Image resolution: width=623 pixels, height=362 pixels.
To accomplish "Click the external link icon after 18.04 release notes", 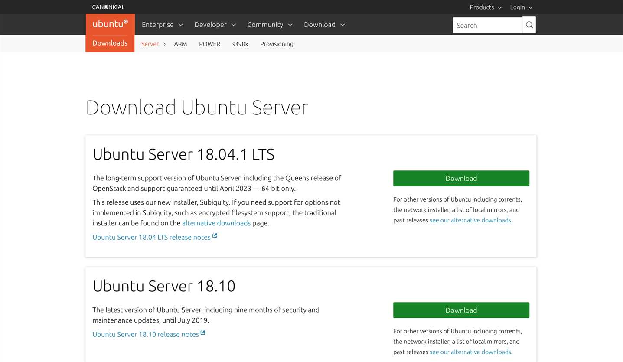I will [215, 236].
